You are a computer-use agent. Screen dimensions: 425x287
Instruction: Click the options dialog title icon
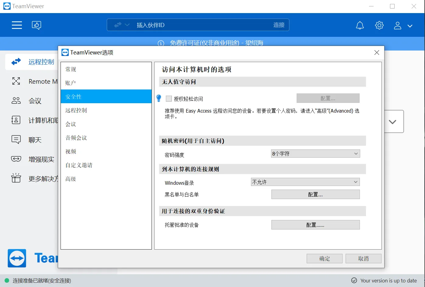tap(65, 52)
